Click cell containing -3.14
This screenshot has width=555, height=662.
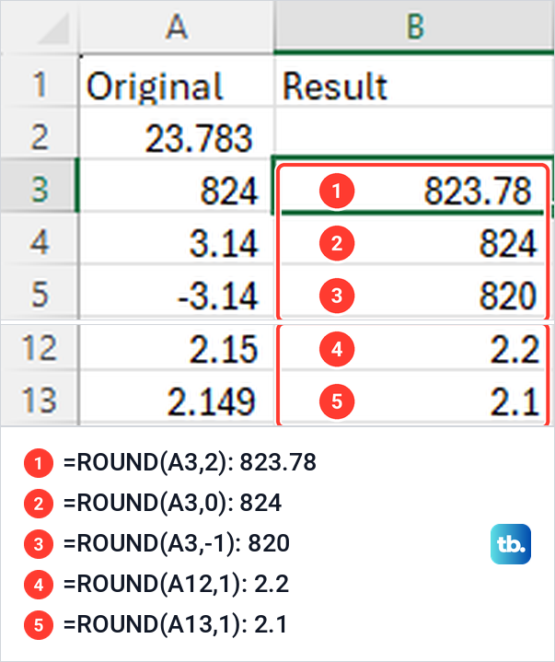pos(177,292)
